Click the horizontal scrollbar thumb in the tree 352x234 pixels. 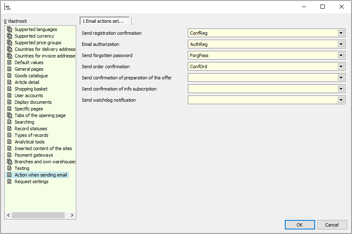click(38, 215)
